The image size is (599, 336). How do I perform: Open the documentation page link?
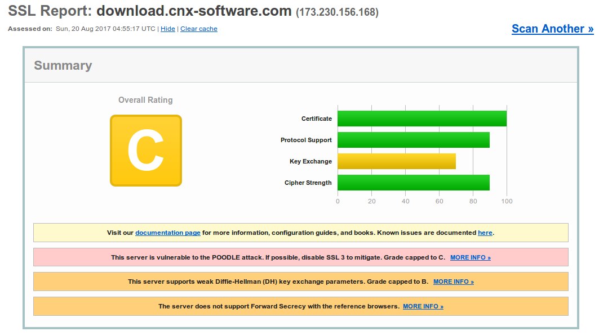168,233
